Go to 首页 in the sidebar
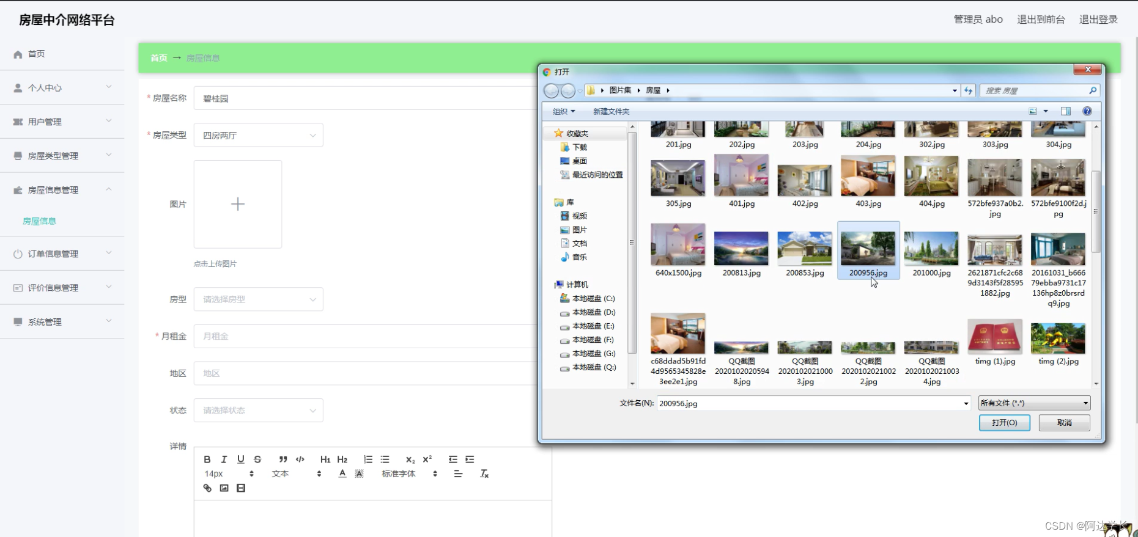The width and height of the screenshot is (1138, 537). click(x=62, y=54)
